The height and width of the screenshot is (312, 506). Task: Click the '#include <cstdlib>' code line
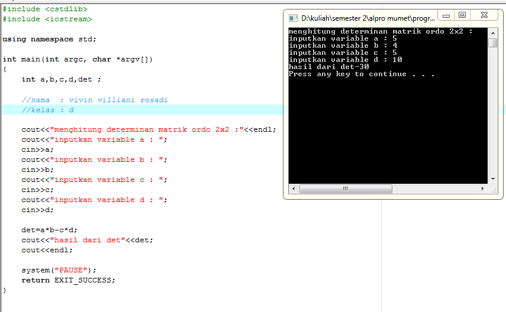point(45,9)
